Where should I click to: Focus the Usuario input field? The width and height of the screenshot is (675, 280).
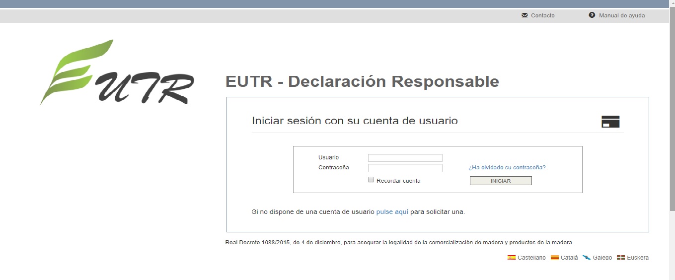tap(405, 158)
